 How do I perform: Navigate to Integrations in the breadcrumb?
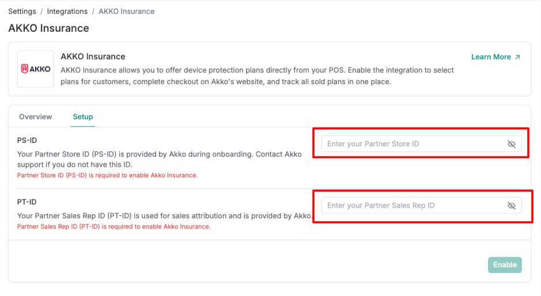click(67, 12)
